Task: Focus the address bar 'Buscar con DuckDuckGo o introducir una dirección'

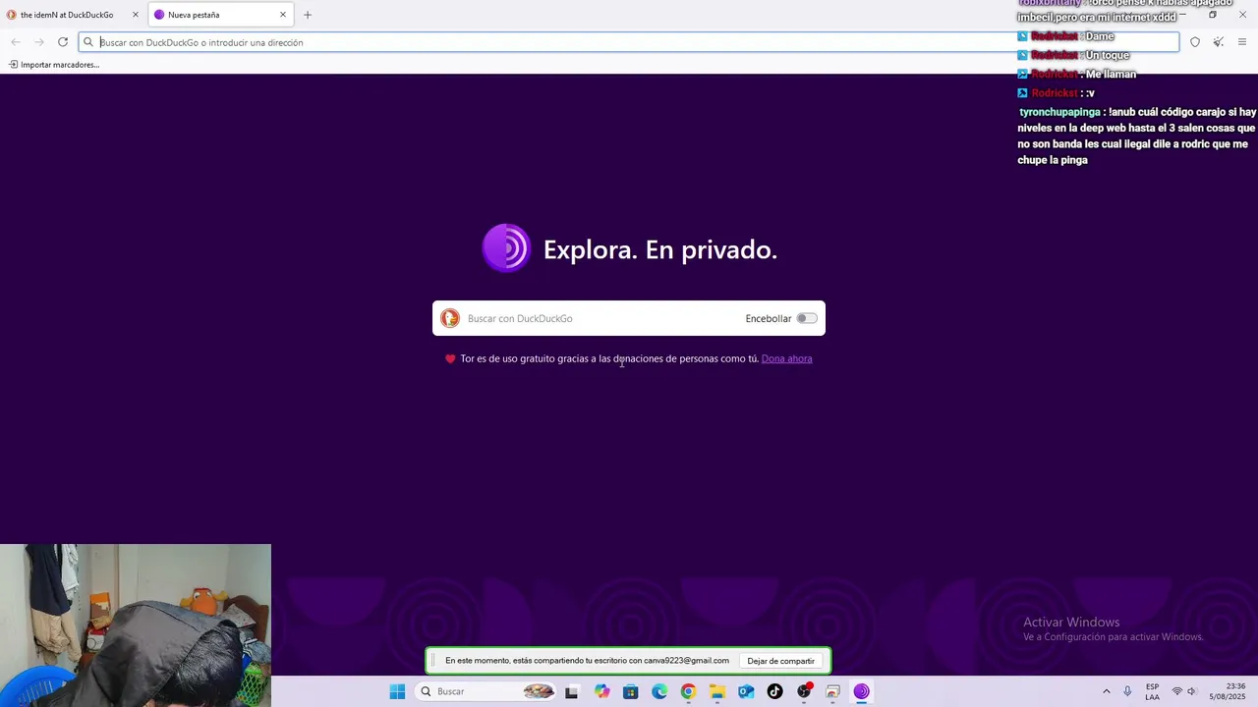Action: (629, 42)
